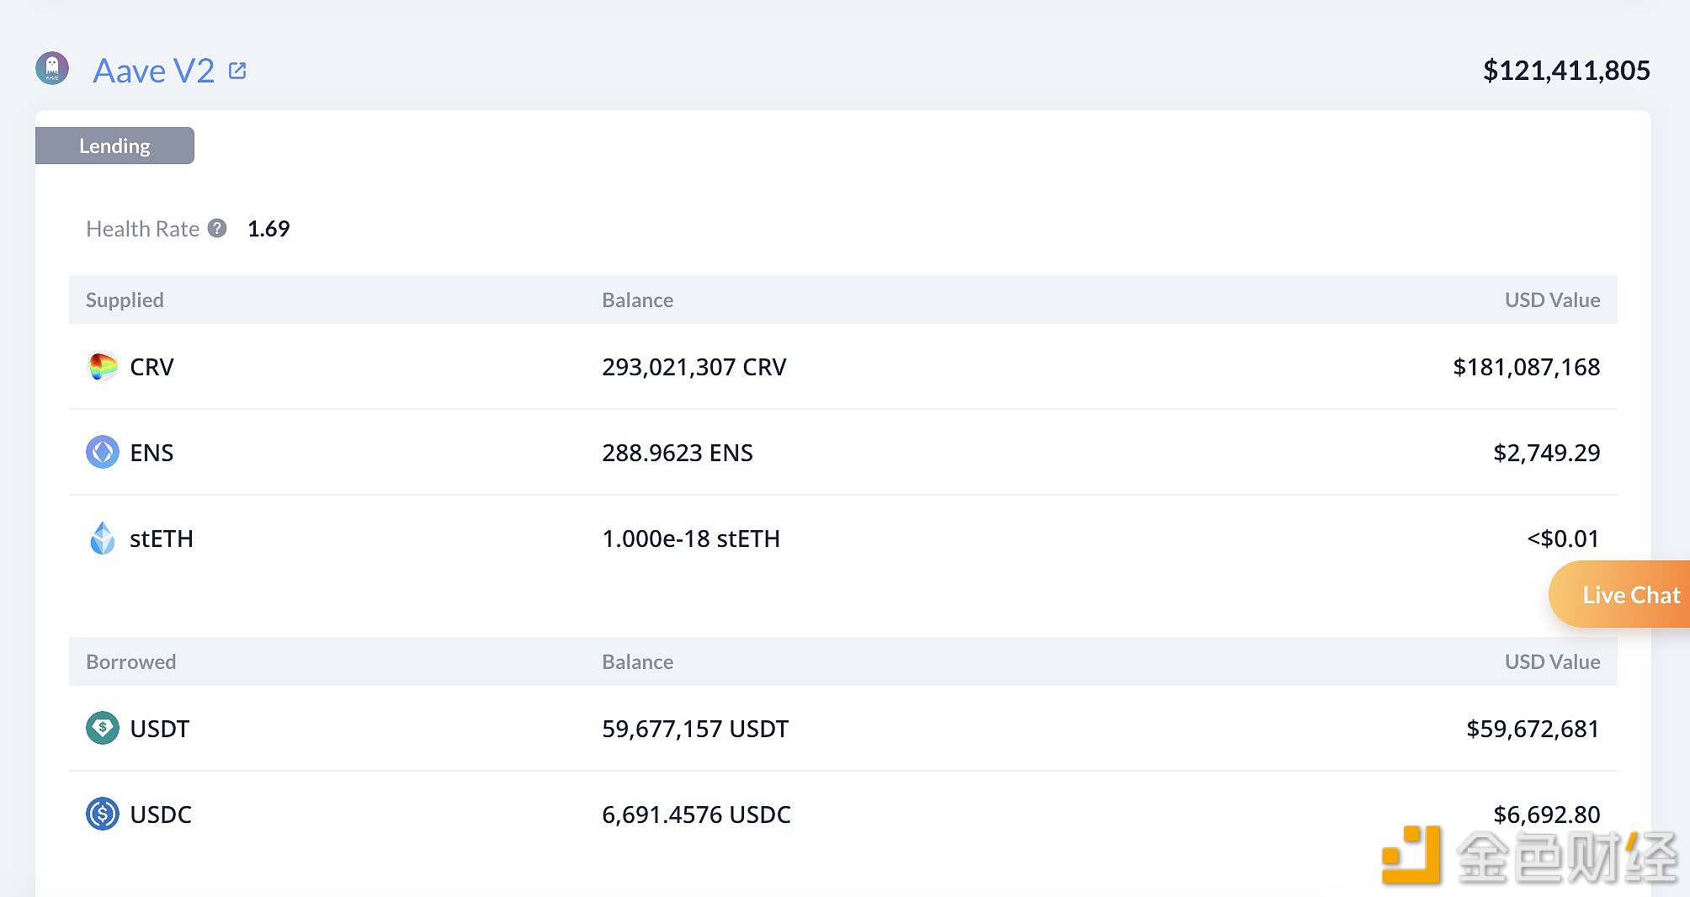
Task: Click the $181,087,168 USD value
Action: click(1527, 367)
